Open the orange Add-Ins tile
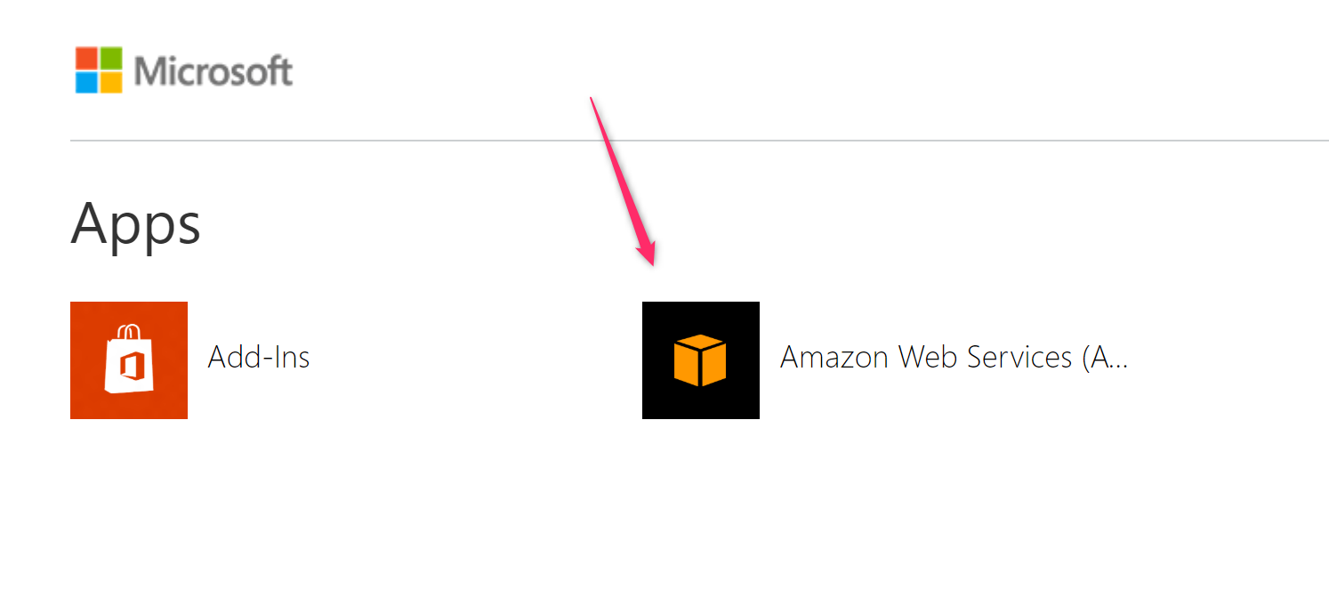This screenshot has width=1329, height=614. pyautogui.click(x=129, y=360)
